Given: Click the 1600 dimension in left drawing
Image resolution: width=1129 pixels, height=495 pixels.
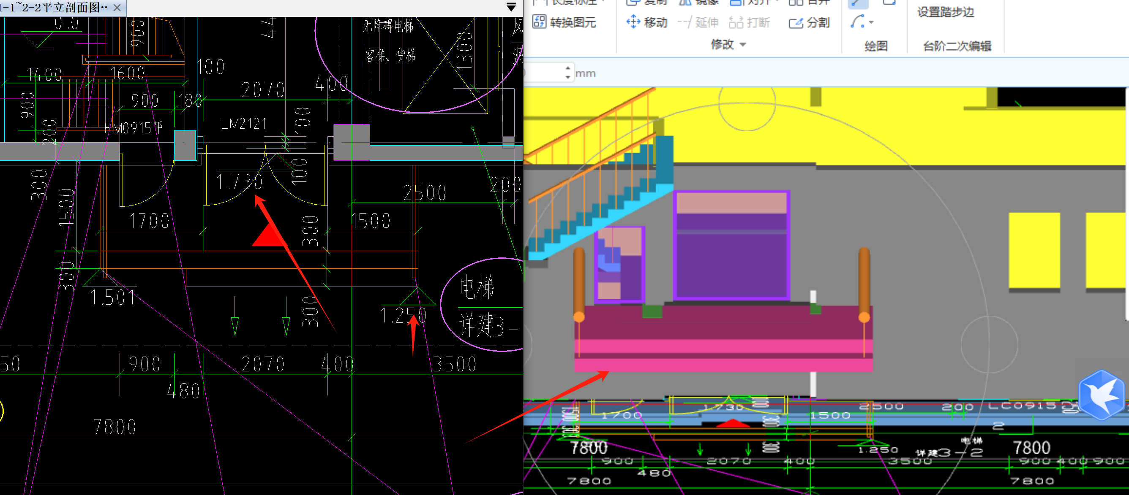Looking at the screenshot, I should tap(127, 73).
